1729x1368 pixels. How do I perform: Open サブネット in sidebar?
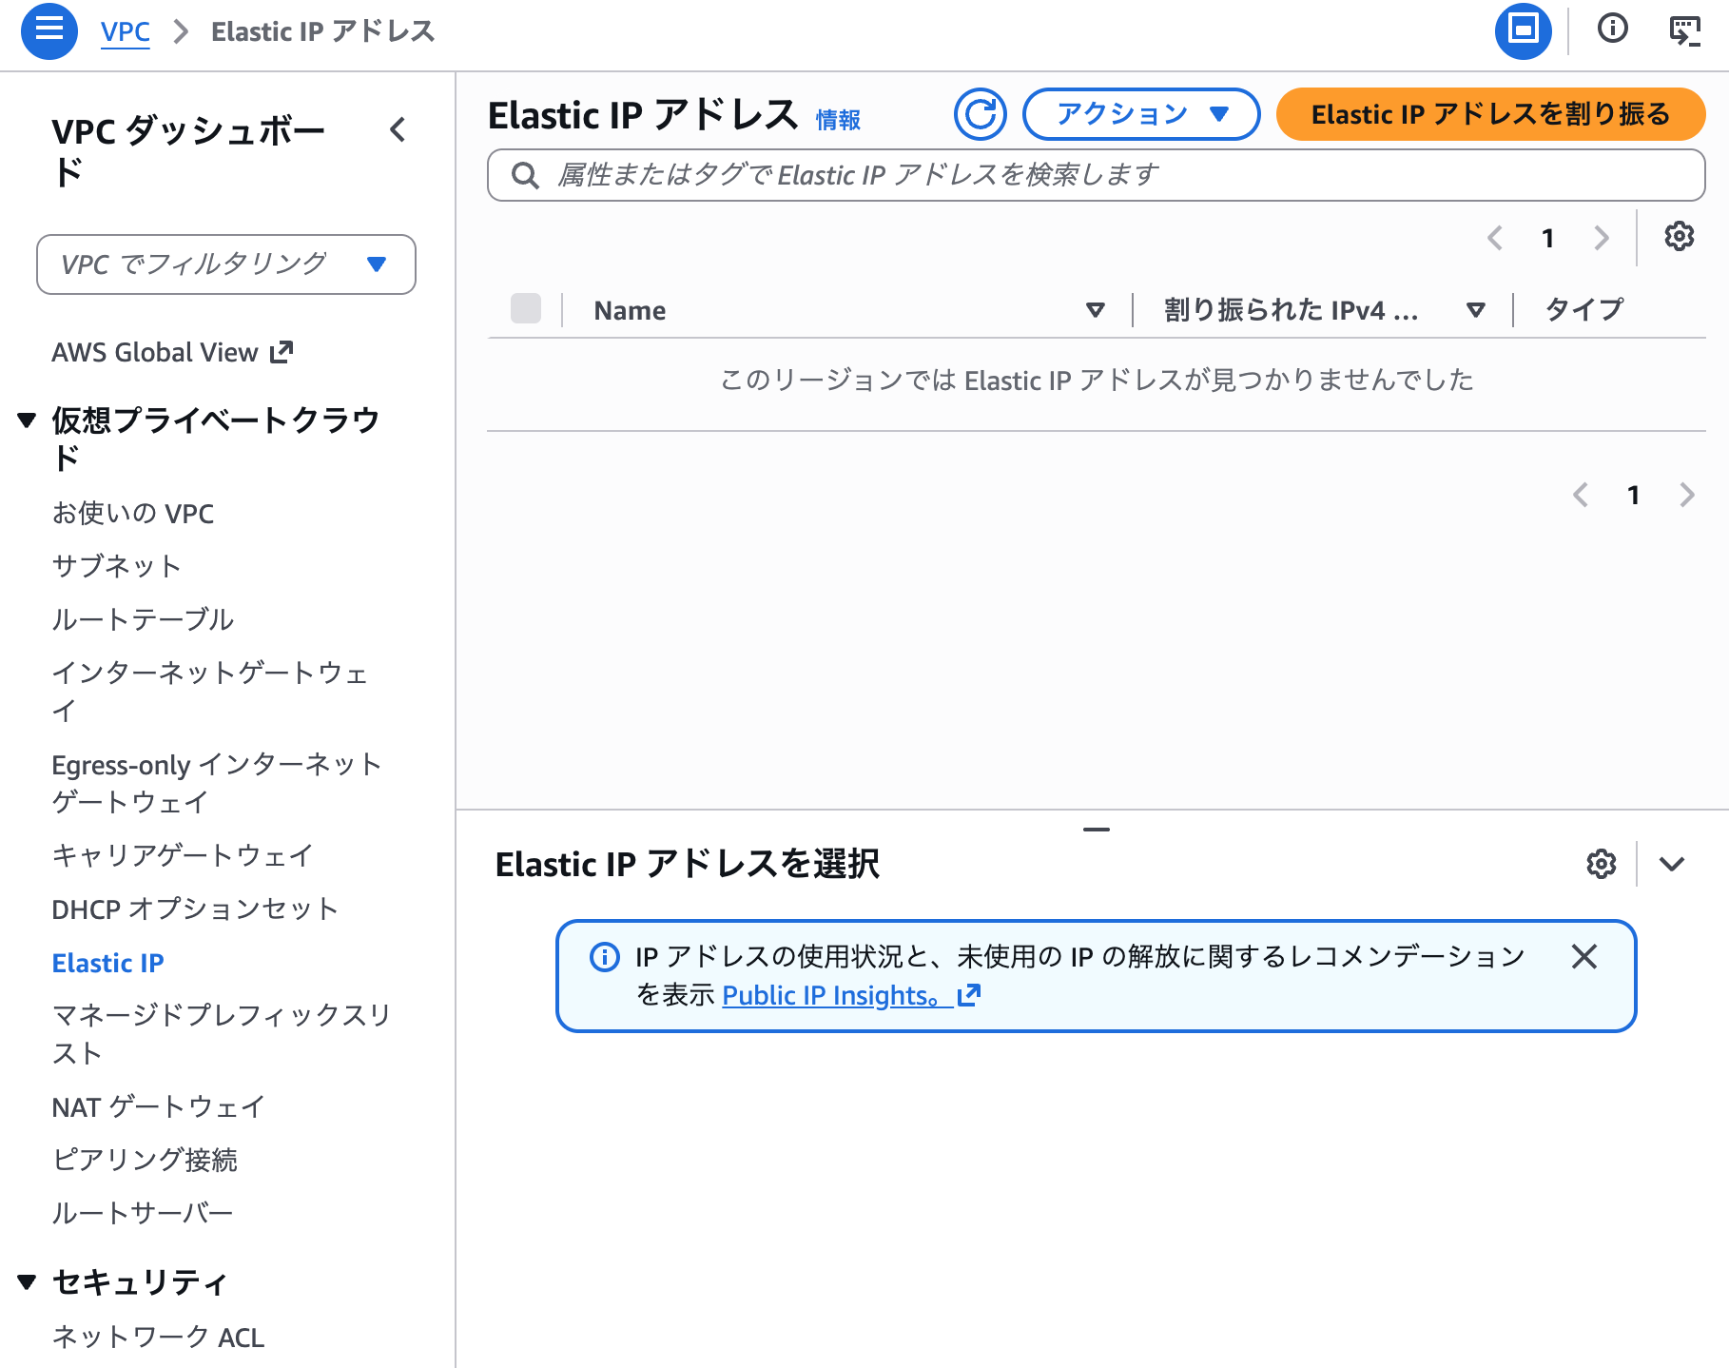[x=116, y=566]
